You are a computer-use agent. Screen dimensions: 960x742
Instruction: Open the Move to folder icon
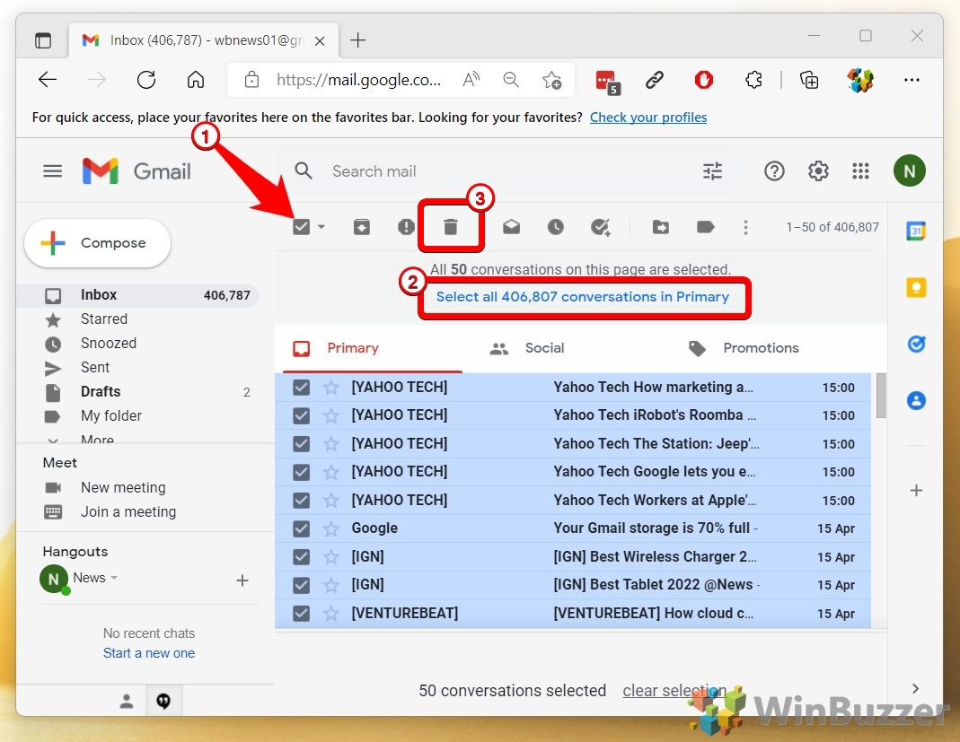(x=661, y=227)
